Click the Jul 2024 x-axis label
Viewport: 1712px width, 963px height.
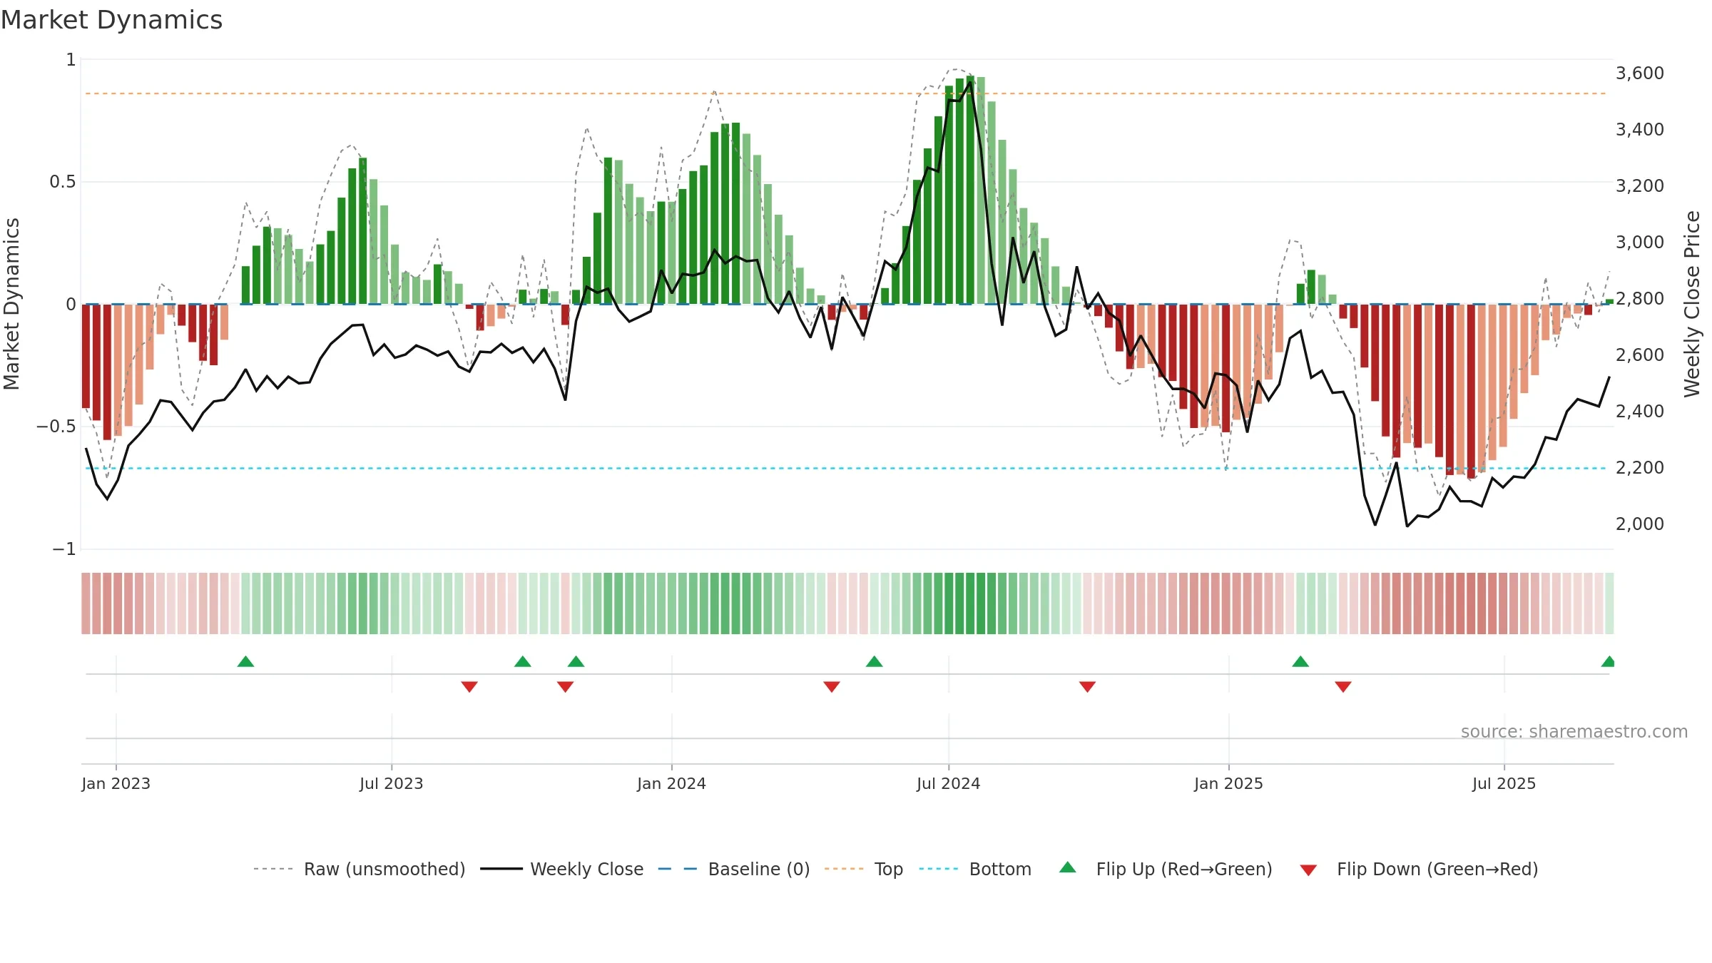tap(949, 783)
